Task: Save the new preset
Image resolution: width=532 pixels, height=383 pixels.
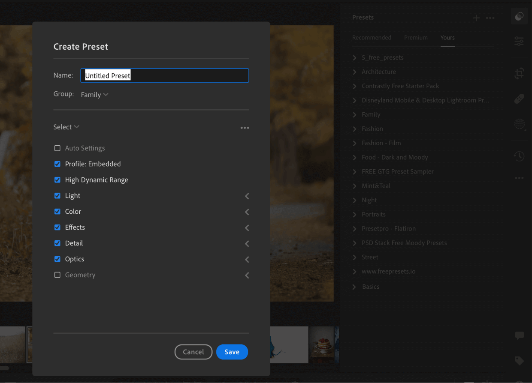Action: tap(232, 352)
